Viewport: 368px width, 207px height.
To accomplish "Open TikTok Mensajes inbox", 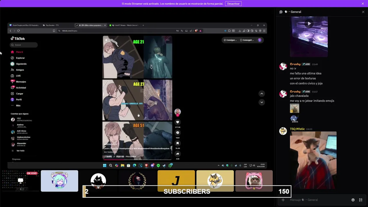I will pos(18,82).
